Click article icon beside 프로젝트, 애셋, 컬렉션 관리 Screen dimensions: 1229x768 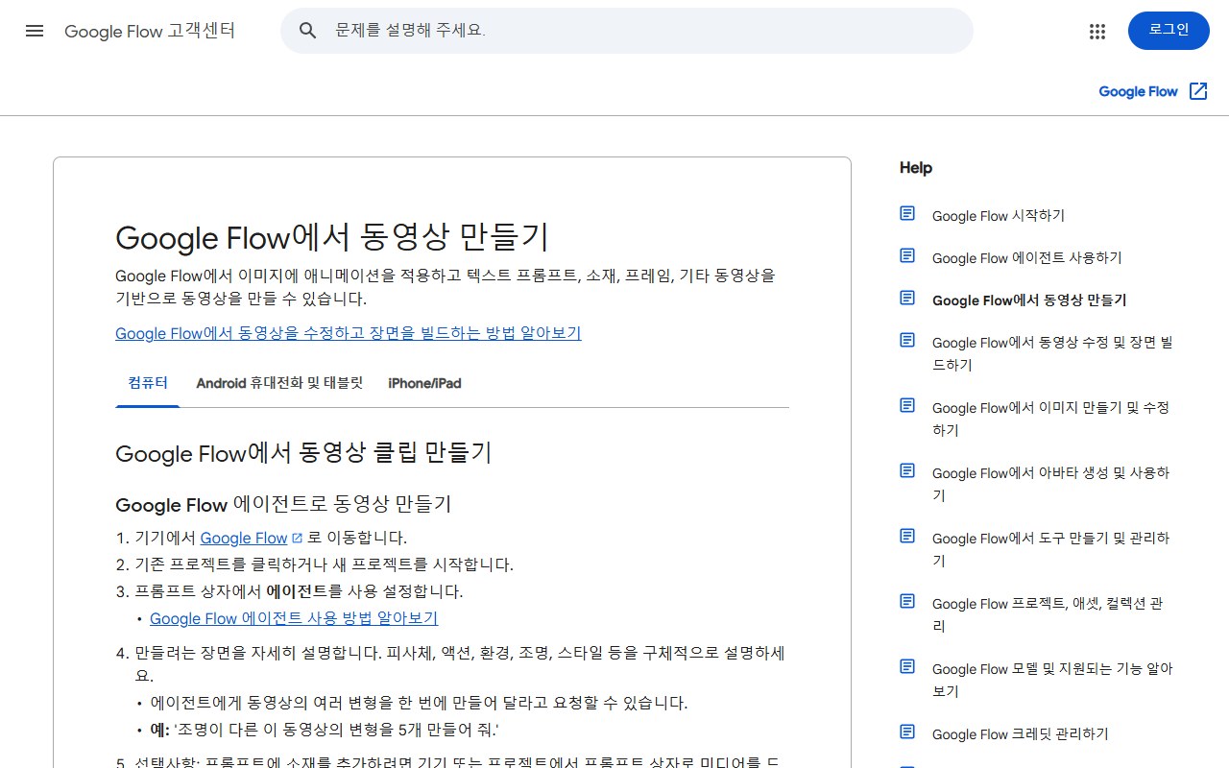[907, 601]
